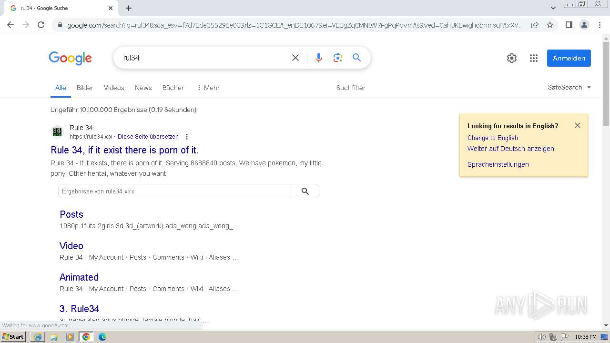610x343 pixels.
Task: View site information lock icon
Action: click(x=60, y=25)
